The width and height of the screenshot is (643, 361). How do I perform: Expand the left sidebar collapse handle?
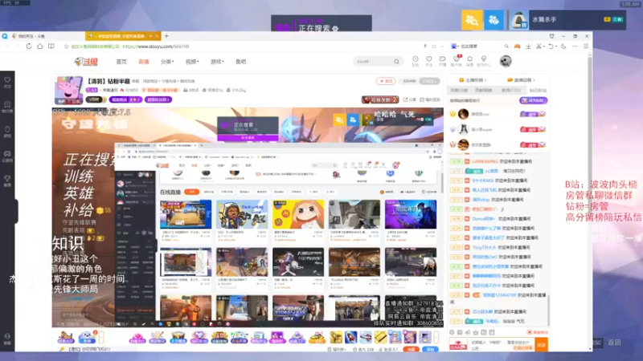pos(16,211)
